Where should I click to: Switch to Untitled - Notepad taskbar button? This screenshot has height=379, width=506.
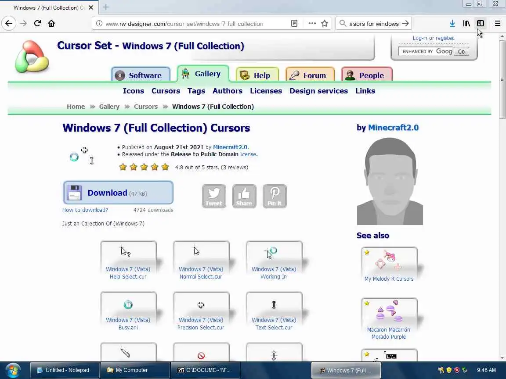tap(65, 370)
